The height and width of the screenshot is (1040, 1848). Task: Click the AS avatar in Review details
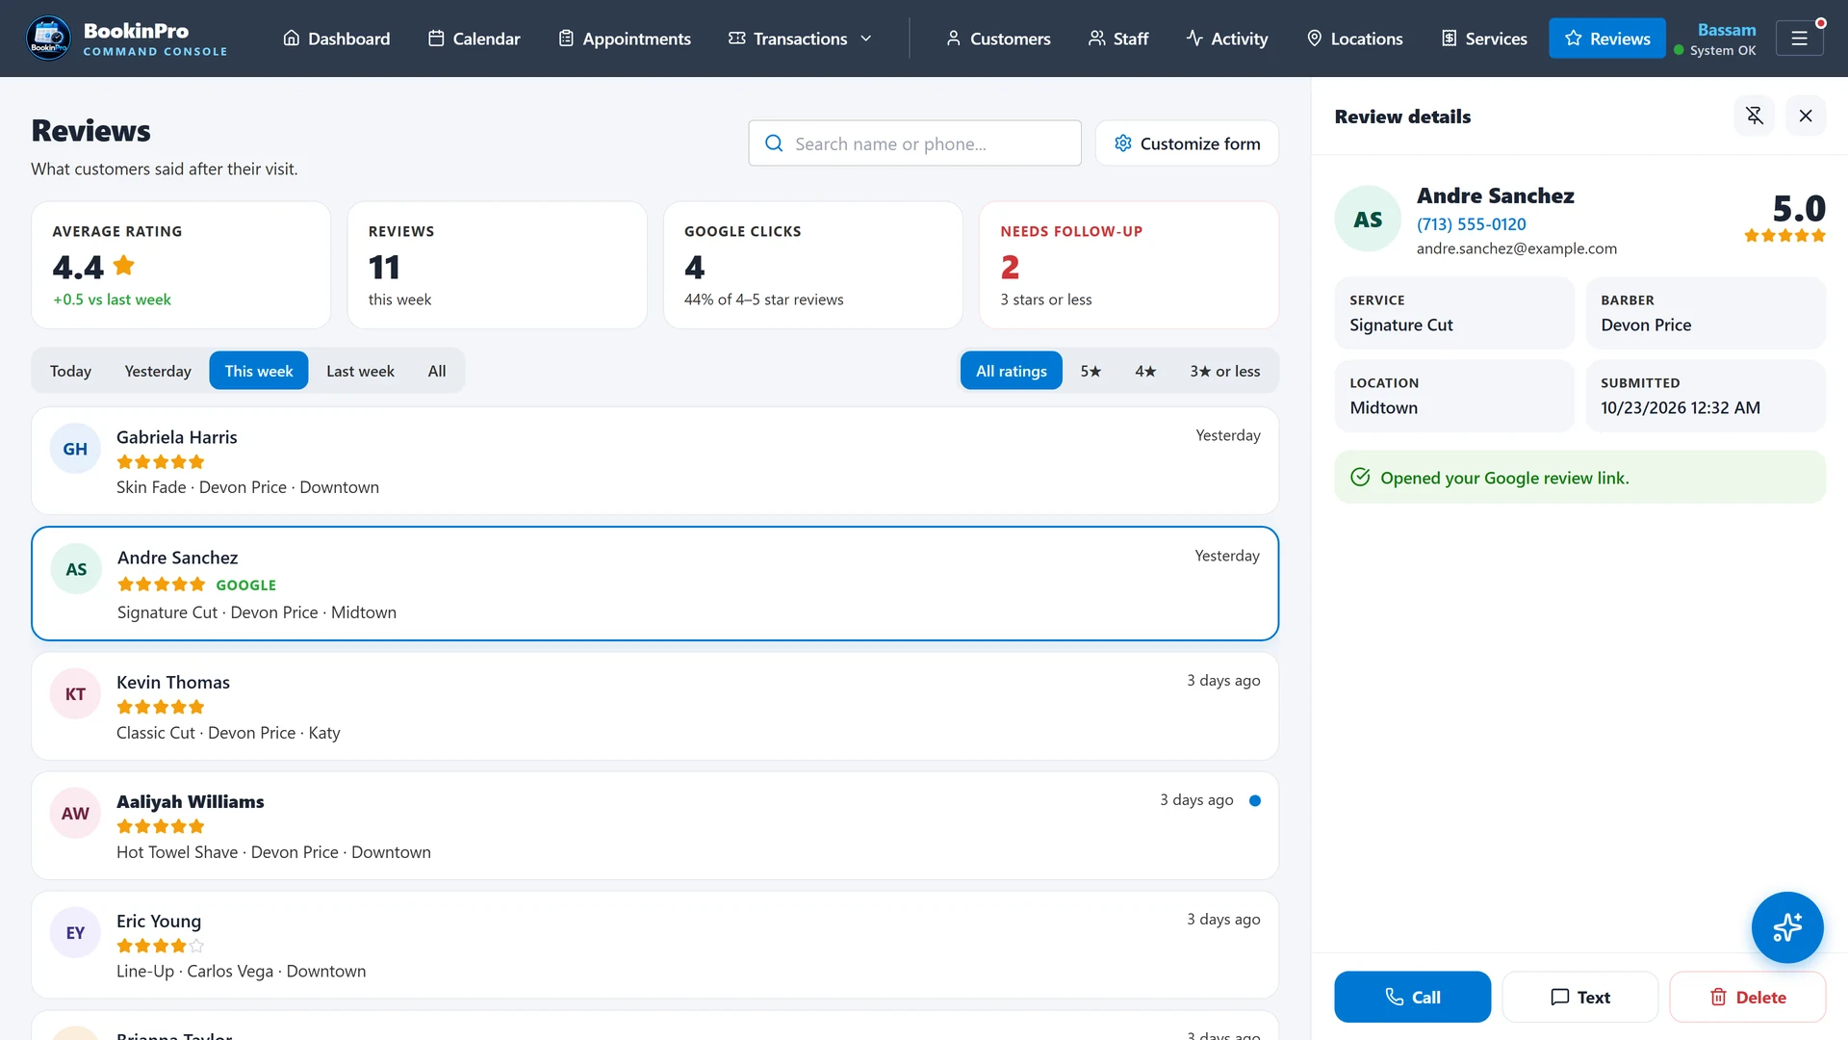point(1368,220)
